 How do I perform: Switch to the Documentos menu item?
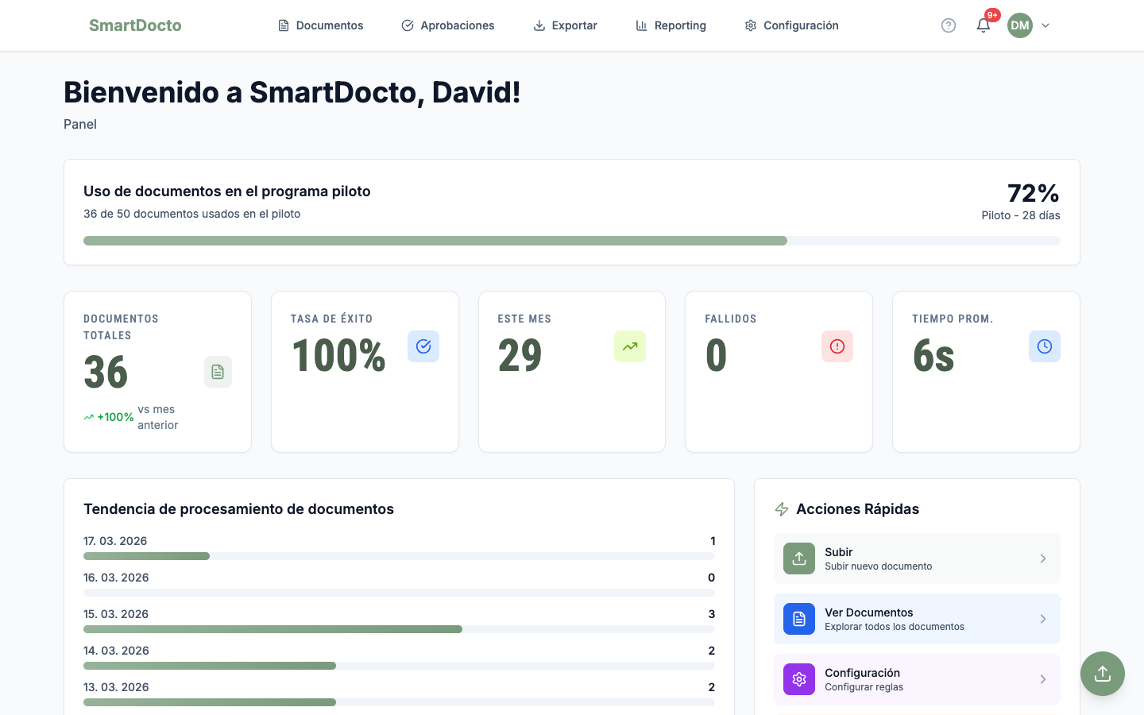point(329,25)
